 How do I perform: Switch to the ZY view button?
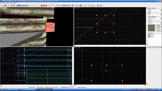click(38, 6)
